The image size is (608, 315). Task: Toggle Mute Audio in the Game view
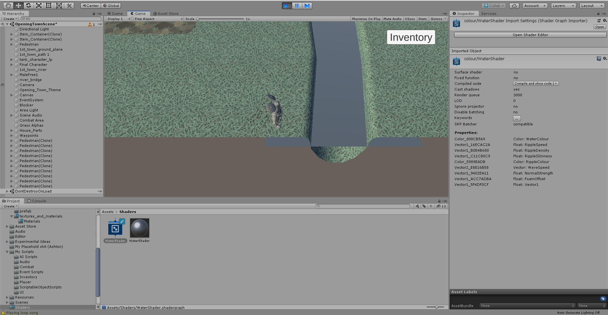pyautogui.click(x=392, y=19)
